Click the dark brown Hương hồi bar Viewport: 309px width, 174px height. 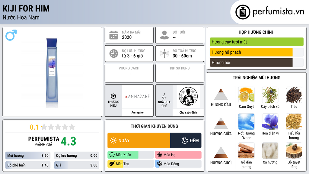(251, 63)
